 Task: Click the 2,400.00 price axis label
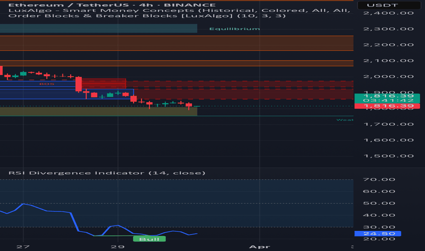[388, 13]
